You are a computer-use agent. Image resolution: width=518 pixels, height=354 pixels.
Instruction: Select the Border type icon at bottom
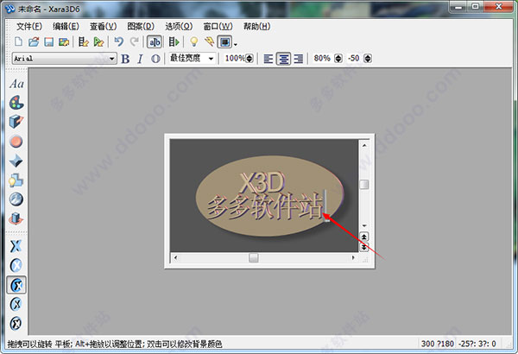pos(16,324)
